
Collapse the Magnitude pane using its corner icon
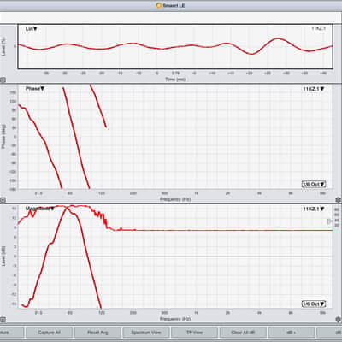coord(3,320)
